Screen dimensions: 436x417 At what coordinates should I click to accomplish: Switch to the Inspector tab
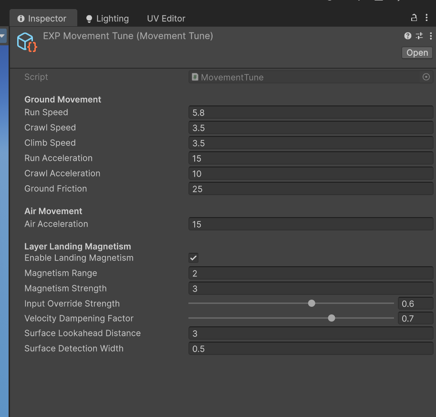[43, 18]
